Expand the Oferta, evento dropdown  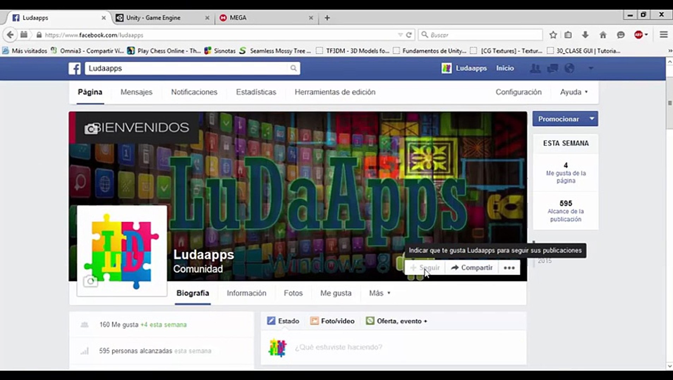396,321
